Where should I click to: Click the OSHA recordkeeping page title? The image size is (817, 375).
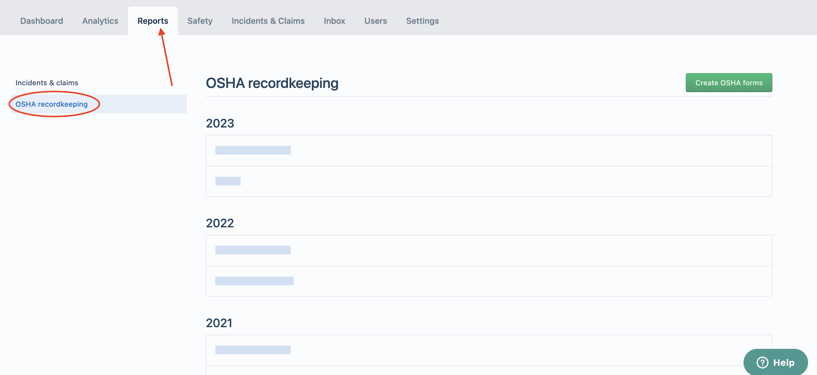coord(272,83)
